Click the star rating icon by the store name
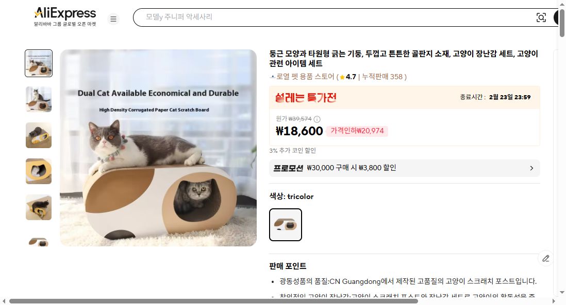 click(x=342, y=76)
